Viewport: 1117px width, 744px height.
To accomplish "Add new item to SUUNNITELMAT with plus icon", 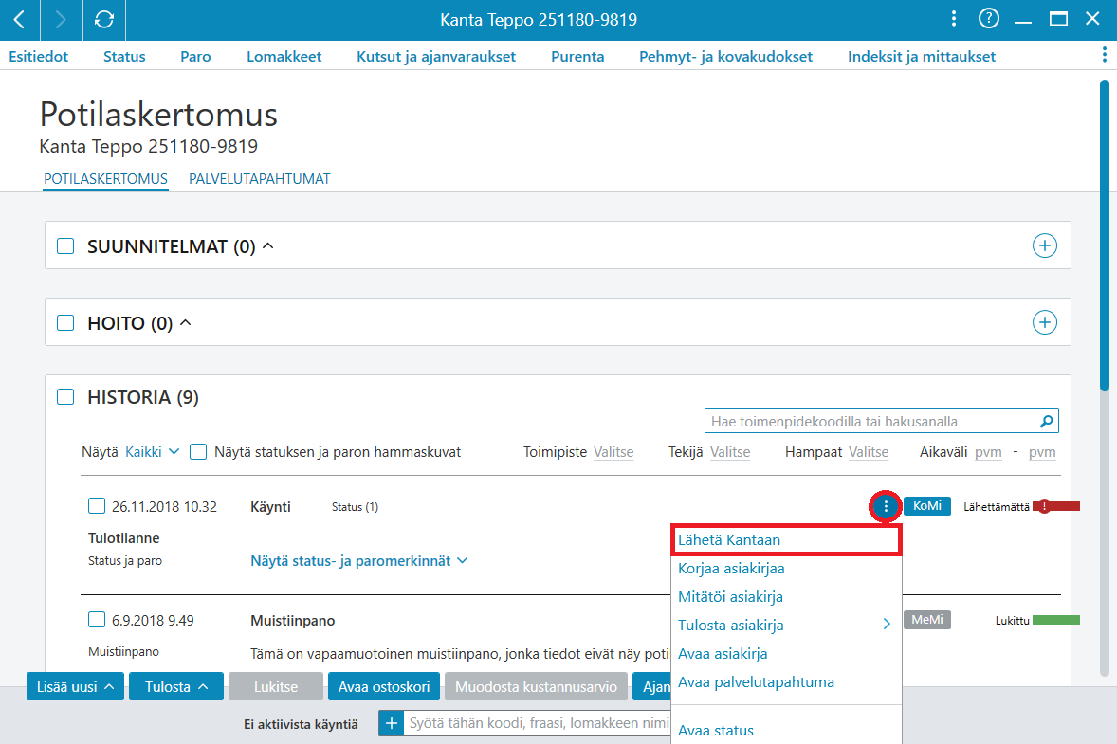I will pyautogui.click(x=1044, y=245).
